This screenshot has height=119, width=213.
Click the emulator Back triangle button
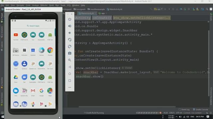[x=70, y=67]
